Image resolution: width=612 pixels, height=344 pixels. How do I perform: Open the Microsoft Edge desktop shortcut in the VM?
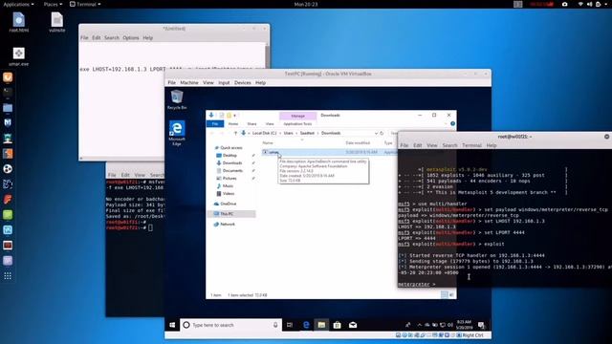coord(177,133)
